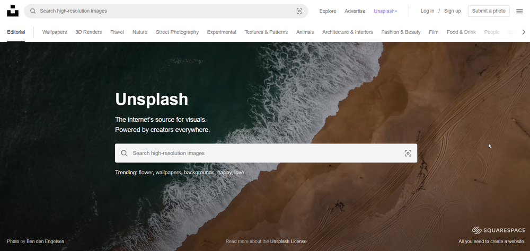Image resolution: width=530 pixels, height=251 pixels.
Task: Click trending term happy
Action: point(224,172)
